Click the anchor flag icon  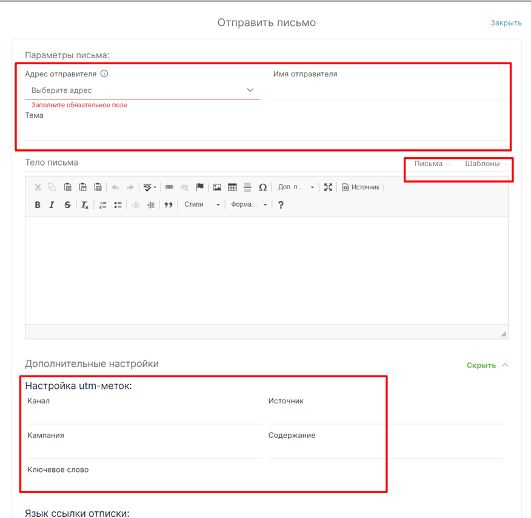coord(199,187)
